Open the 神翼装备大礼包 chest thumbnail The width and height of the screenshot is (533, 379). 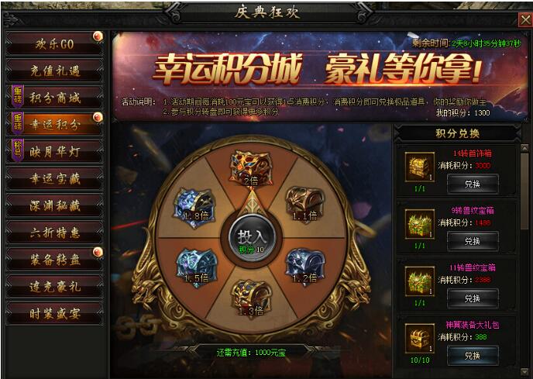tap(420, 339)
